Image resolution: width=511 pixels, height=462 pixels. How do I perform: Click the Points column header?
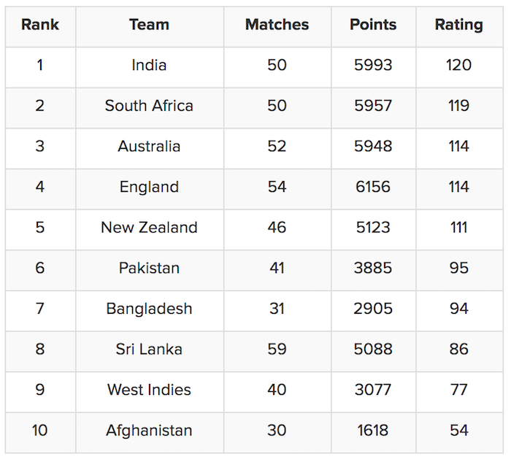pos(373,25)
